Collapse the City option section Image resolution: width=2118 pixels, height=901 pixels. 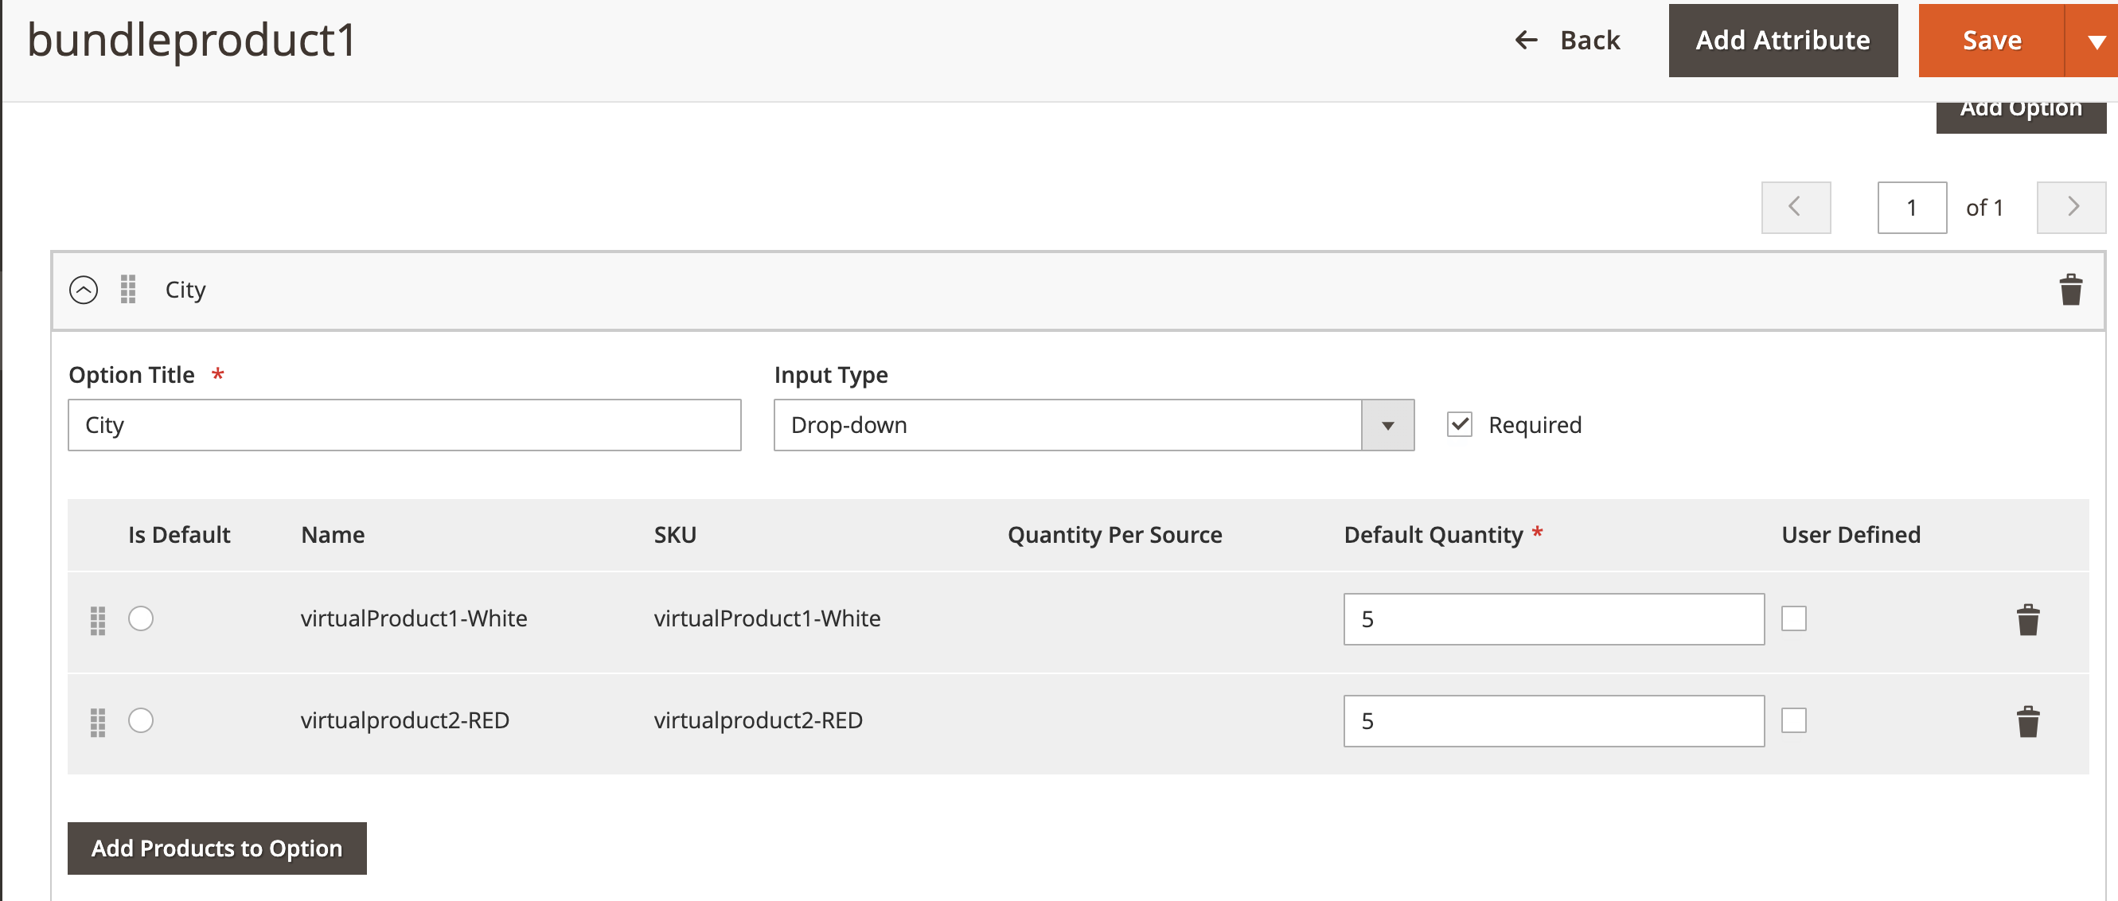pos(83,290)
